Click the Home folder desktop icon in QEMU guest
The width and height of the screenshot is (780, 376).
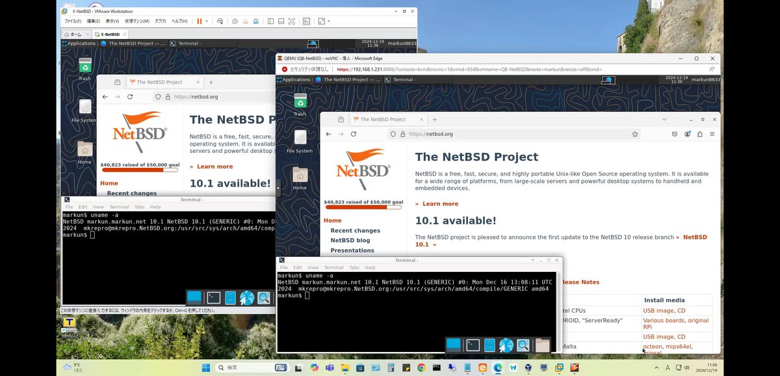300,178
